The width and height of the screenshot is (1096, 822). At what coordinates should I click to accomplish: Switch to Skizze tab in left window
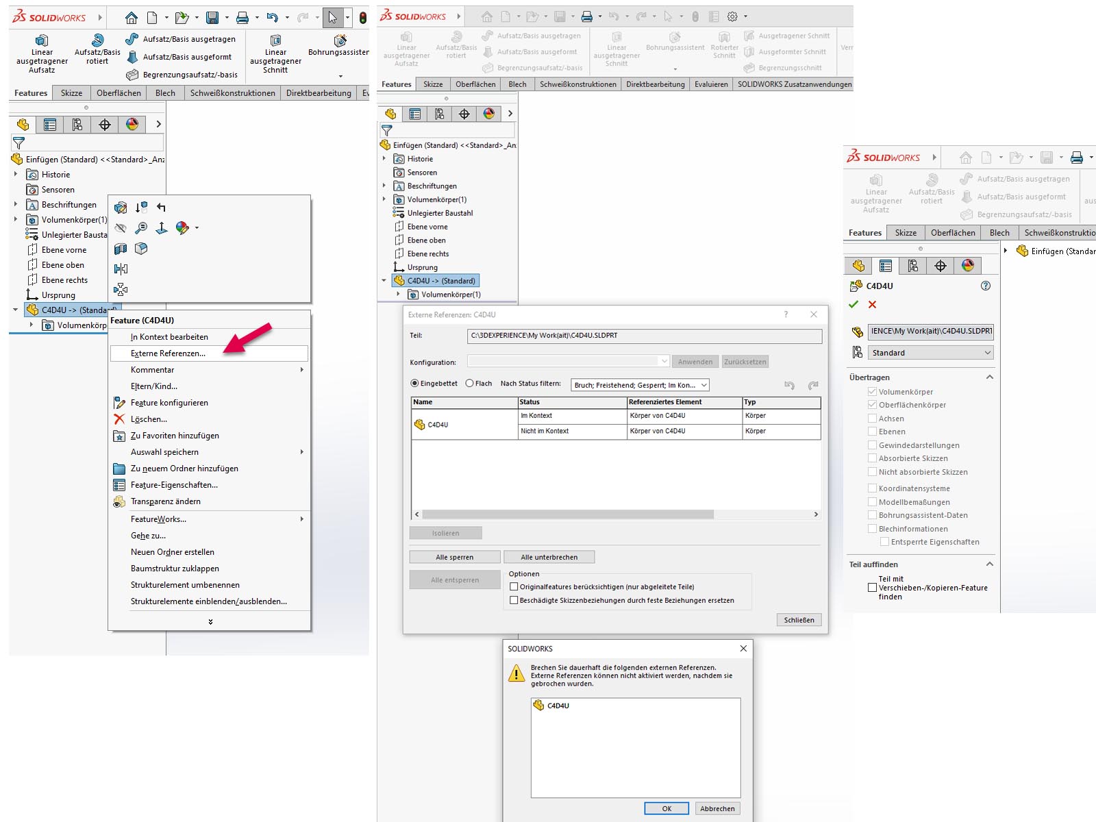(x=71, y=93)
